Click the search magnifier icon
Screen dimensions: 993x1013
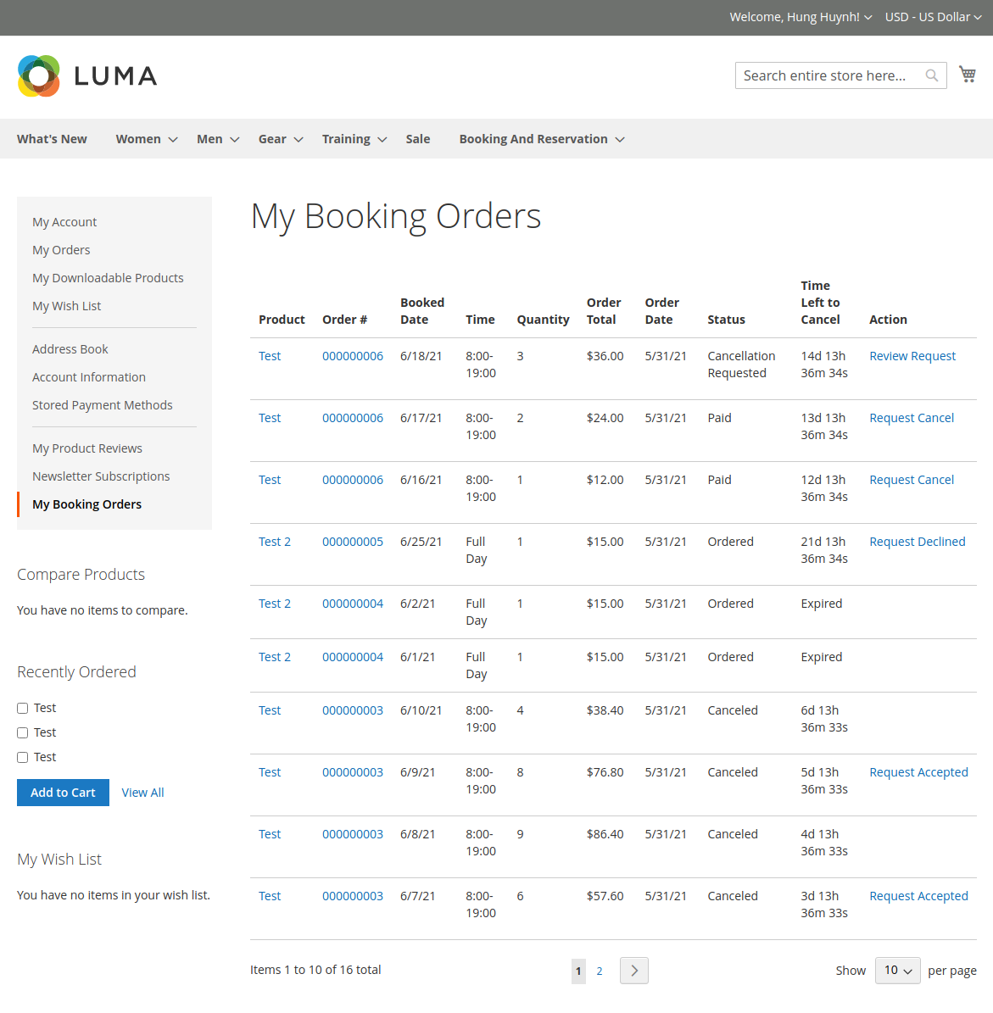(931, 75)
